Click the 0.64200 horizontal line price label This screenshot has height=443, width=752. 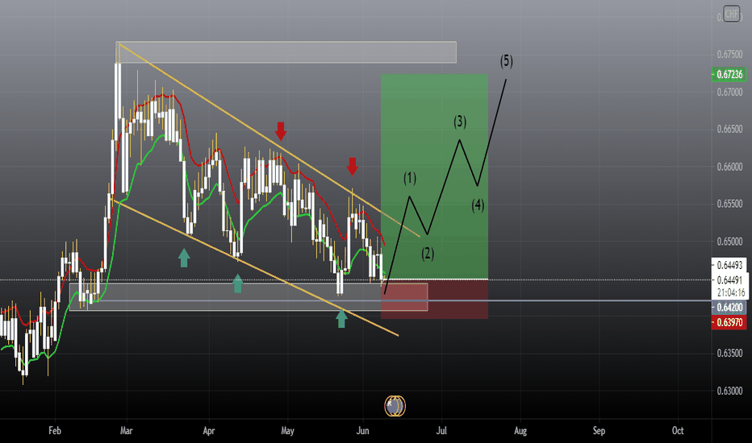coord(729,308)
